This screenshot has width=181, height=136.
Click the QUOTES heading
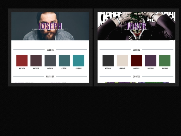click(136, 77)
